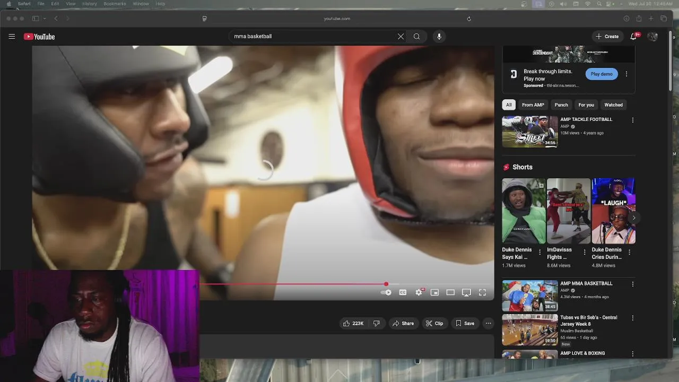Screen dimensions: 679x382
Task: Show next Shorts with the arrow
Action: click(x=633, y=218)
